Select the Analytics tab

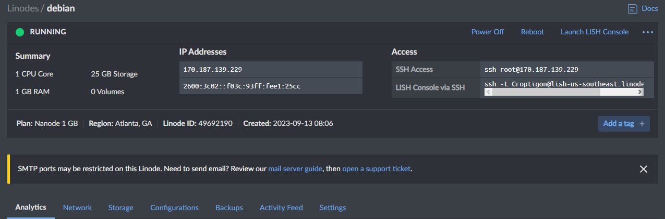pyautogui.click(x=31, y=207)
